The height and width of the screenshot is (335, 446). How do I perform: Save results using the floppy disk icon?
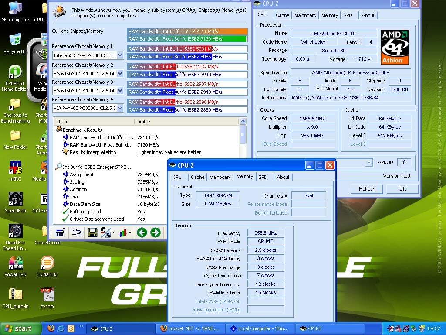pos(92,233)
